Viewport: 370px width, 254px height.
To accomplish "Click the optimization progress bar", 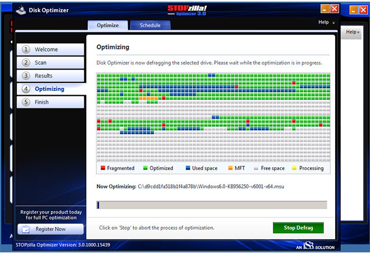I will pyautogui.click(x=211, y=205).
